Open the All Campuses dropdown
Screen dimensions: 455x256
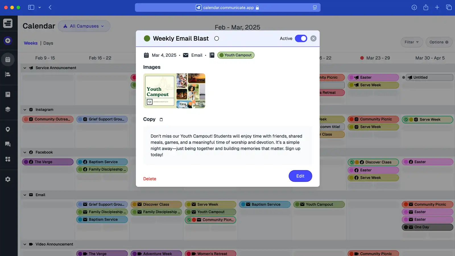tap(84, 26)
